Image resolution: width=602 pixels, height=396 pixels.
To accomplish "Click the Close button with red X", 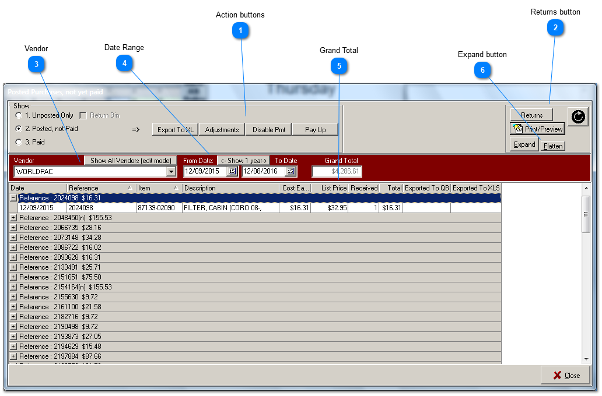I will [565, 375].
